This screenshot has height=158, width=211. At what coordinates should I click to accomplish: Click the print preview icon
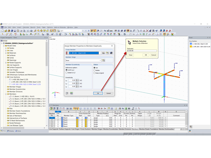pos(24,31)
